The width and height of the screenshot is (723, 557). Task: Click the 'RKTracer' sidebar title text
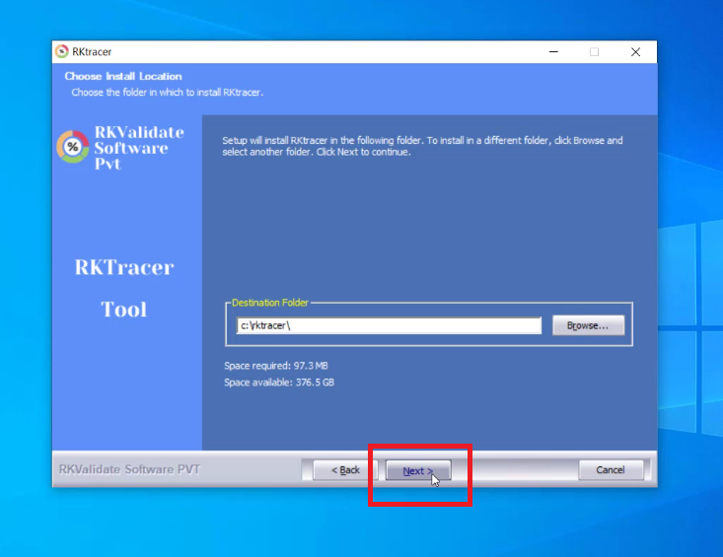(x=124, y=267)
